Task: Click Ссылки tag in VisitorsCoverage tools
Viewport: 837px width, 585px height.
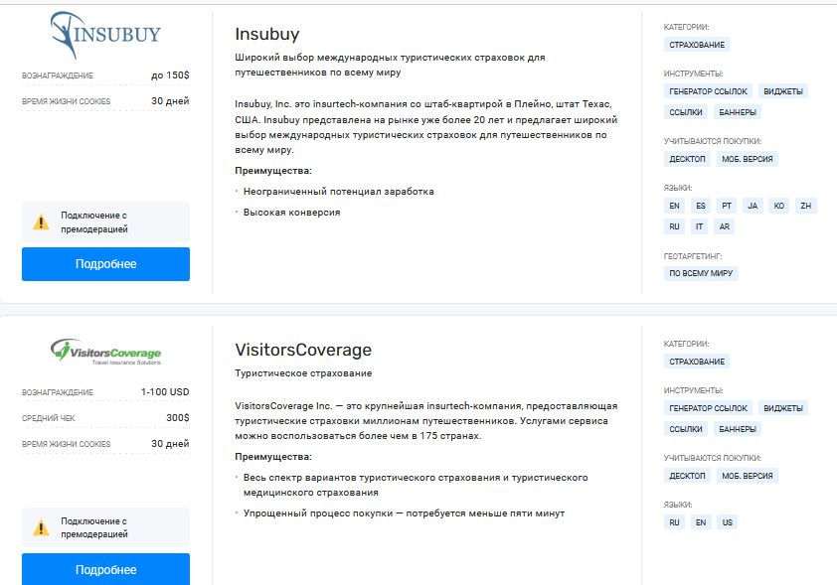Action: click(686, 429)
